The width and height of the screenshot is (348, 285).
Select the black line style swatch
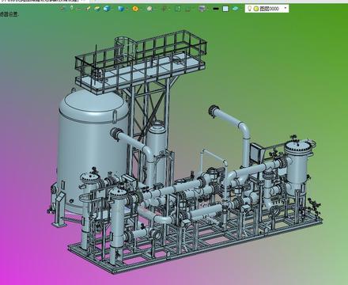(x=216, y=9)
